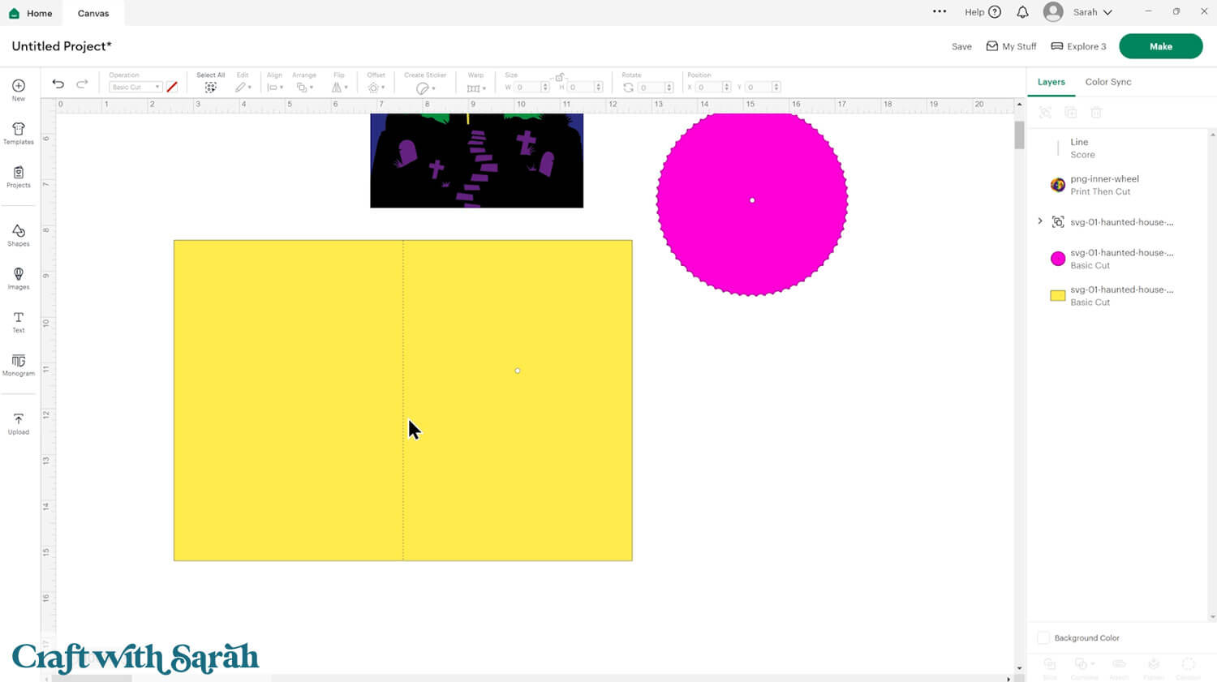
Task: Click the Slice tool icon
Action: click(1050, 664)
